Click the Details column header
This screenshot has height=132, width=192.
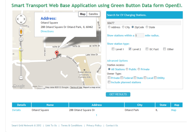22,105
